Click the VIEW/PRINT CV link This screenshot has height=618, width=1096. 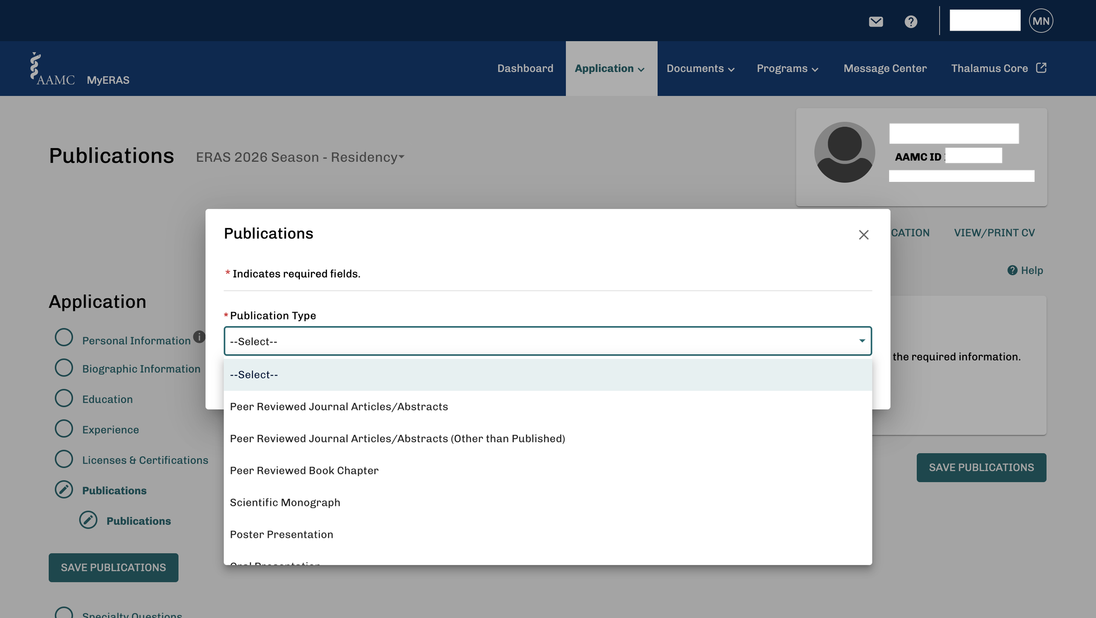click(x=994, y=233)
